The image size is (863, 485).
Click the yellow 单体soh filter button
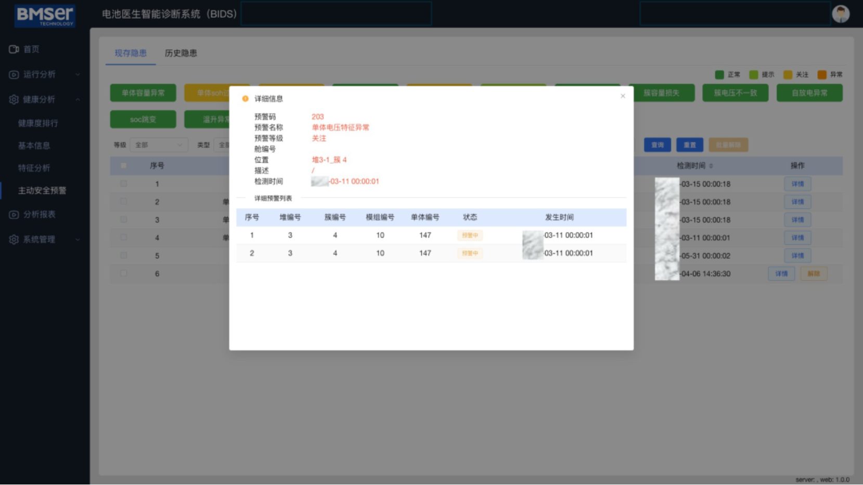click(x=207, y=93)
